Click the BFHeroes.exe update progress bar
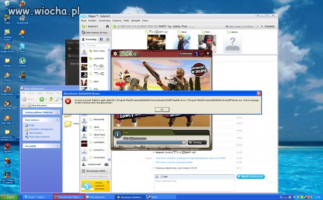Screen dimensions: 323x200 tap(151, 142)
